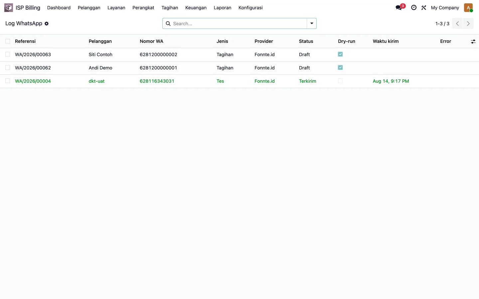Toggle Dry-run checkbox for dkt-uat row
This screenshot has width=479, height=299.
340,81
